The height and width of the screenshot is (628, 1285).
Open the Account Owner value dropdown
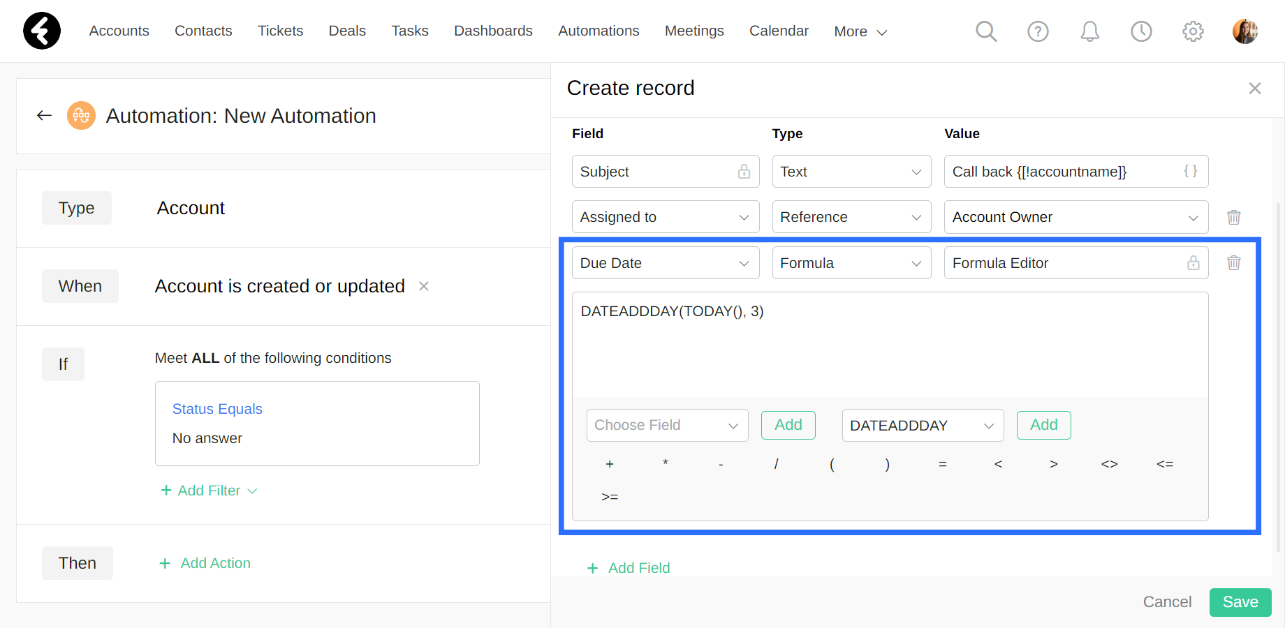point(1076,217)
